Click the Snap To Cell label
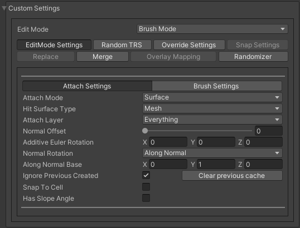The height and width of the screenshot is (228, 300). click(x=43, y=187)
